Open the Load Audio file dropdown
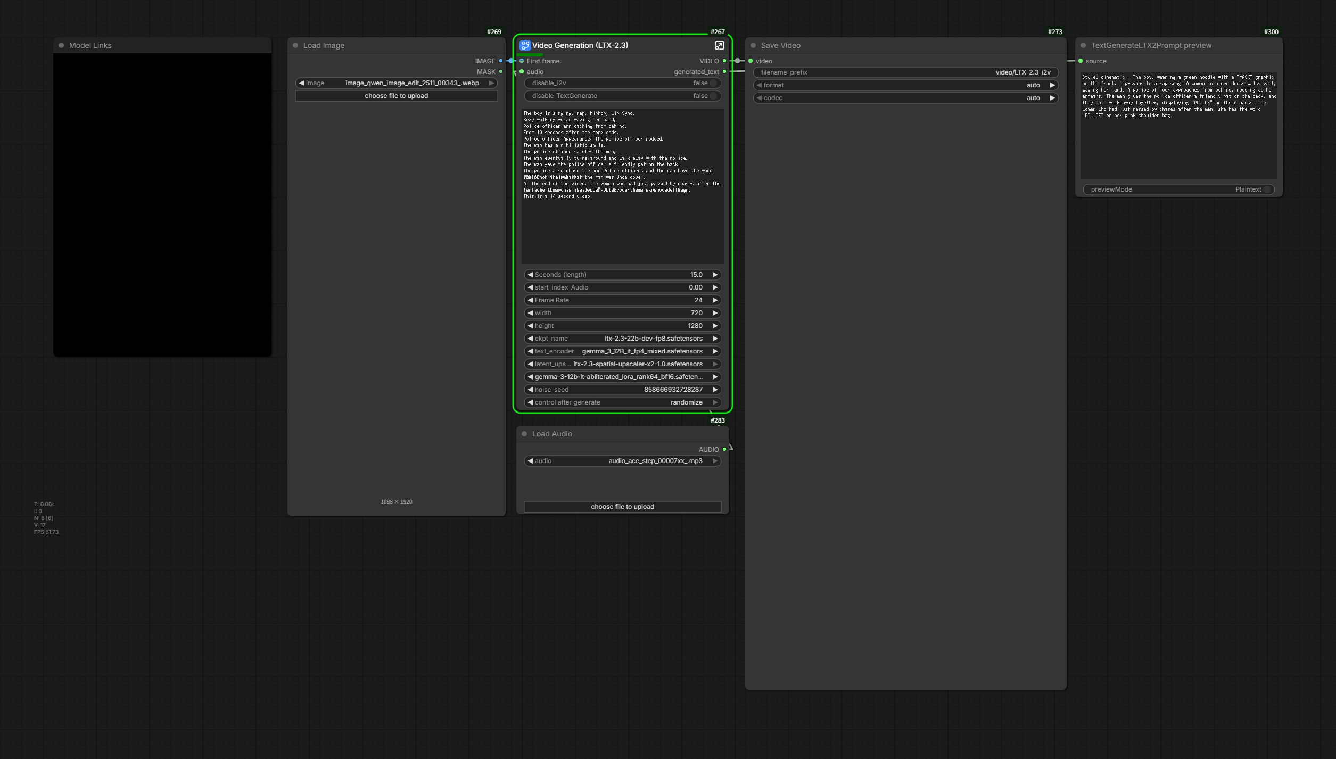The image size is (1336, 759). coord(622,461)
